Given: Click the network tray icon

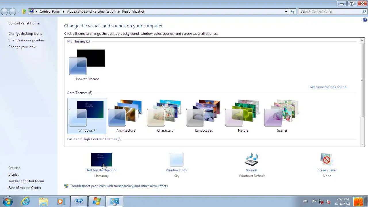Looking at the screenshot, I should [321, 202].
